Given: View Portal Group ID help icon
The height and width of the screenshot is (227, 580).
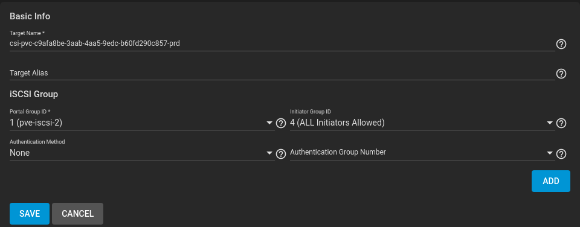Looking at the screenshot, I should (x=281, y=123).
